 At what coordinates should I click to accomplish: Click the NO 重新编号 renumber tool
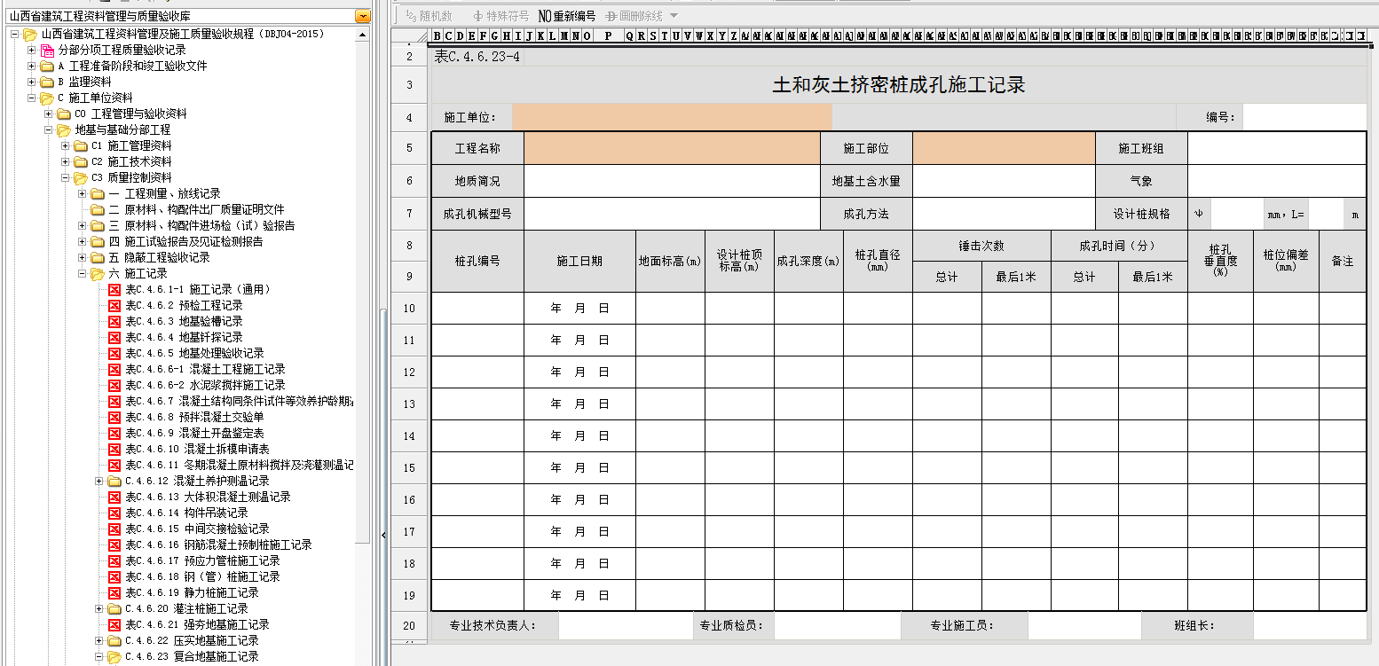tap(567, 16)
